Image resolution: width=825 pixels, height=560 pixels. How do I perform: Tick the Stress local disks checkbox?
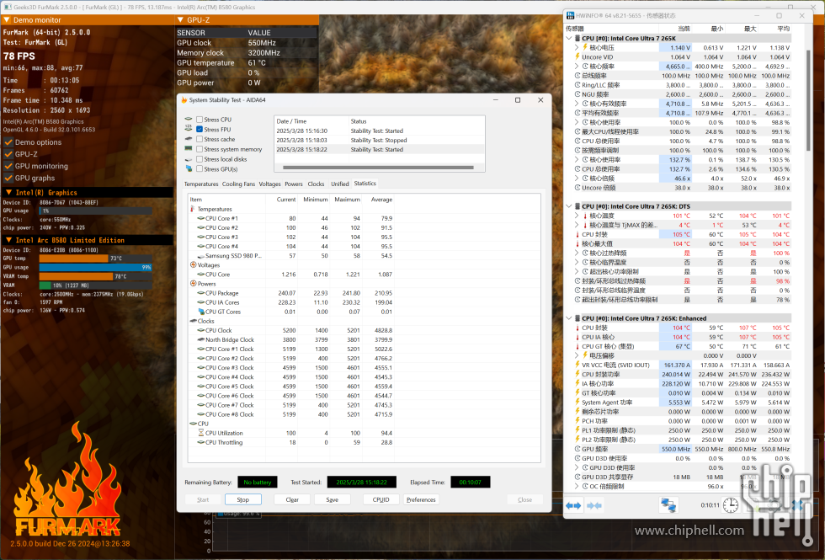click(200, 159)
